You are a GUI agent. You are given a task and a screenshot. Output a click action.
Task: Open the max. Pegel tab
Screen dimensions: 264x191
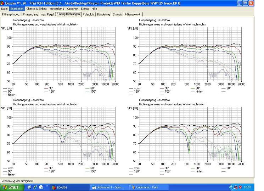[x=47, y=15]
